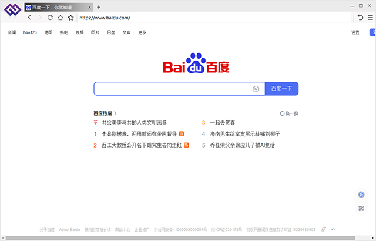Click the undo restore icon in toolbar
Screen dimensions: 376x241
tap(360, 18)
